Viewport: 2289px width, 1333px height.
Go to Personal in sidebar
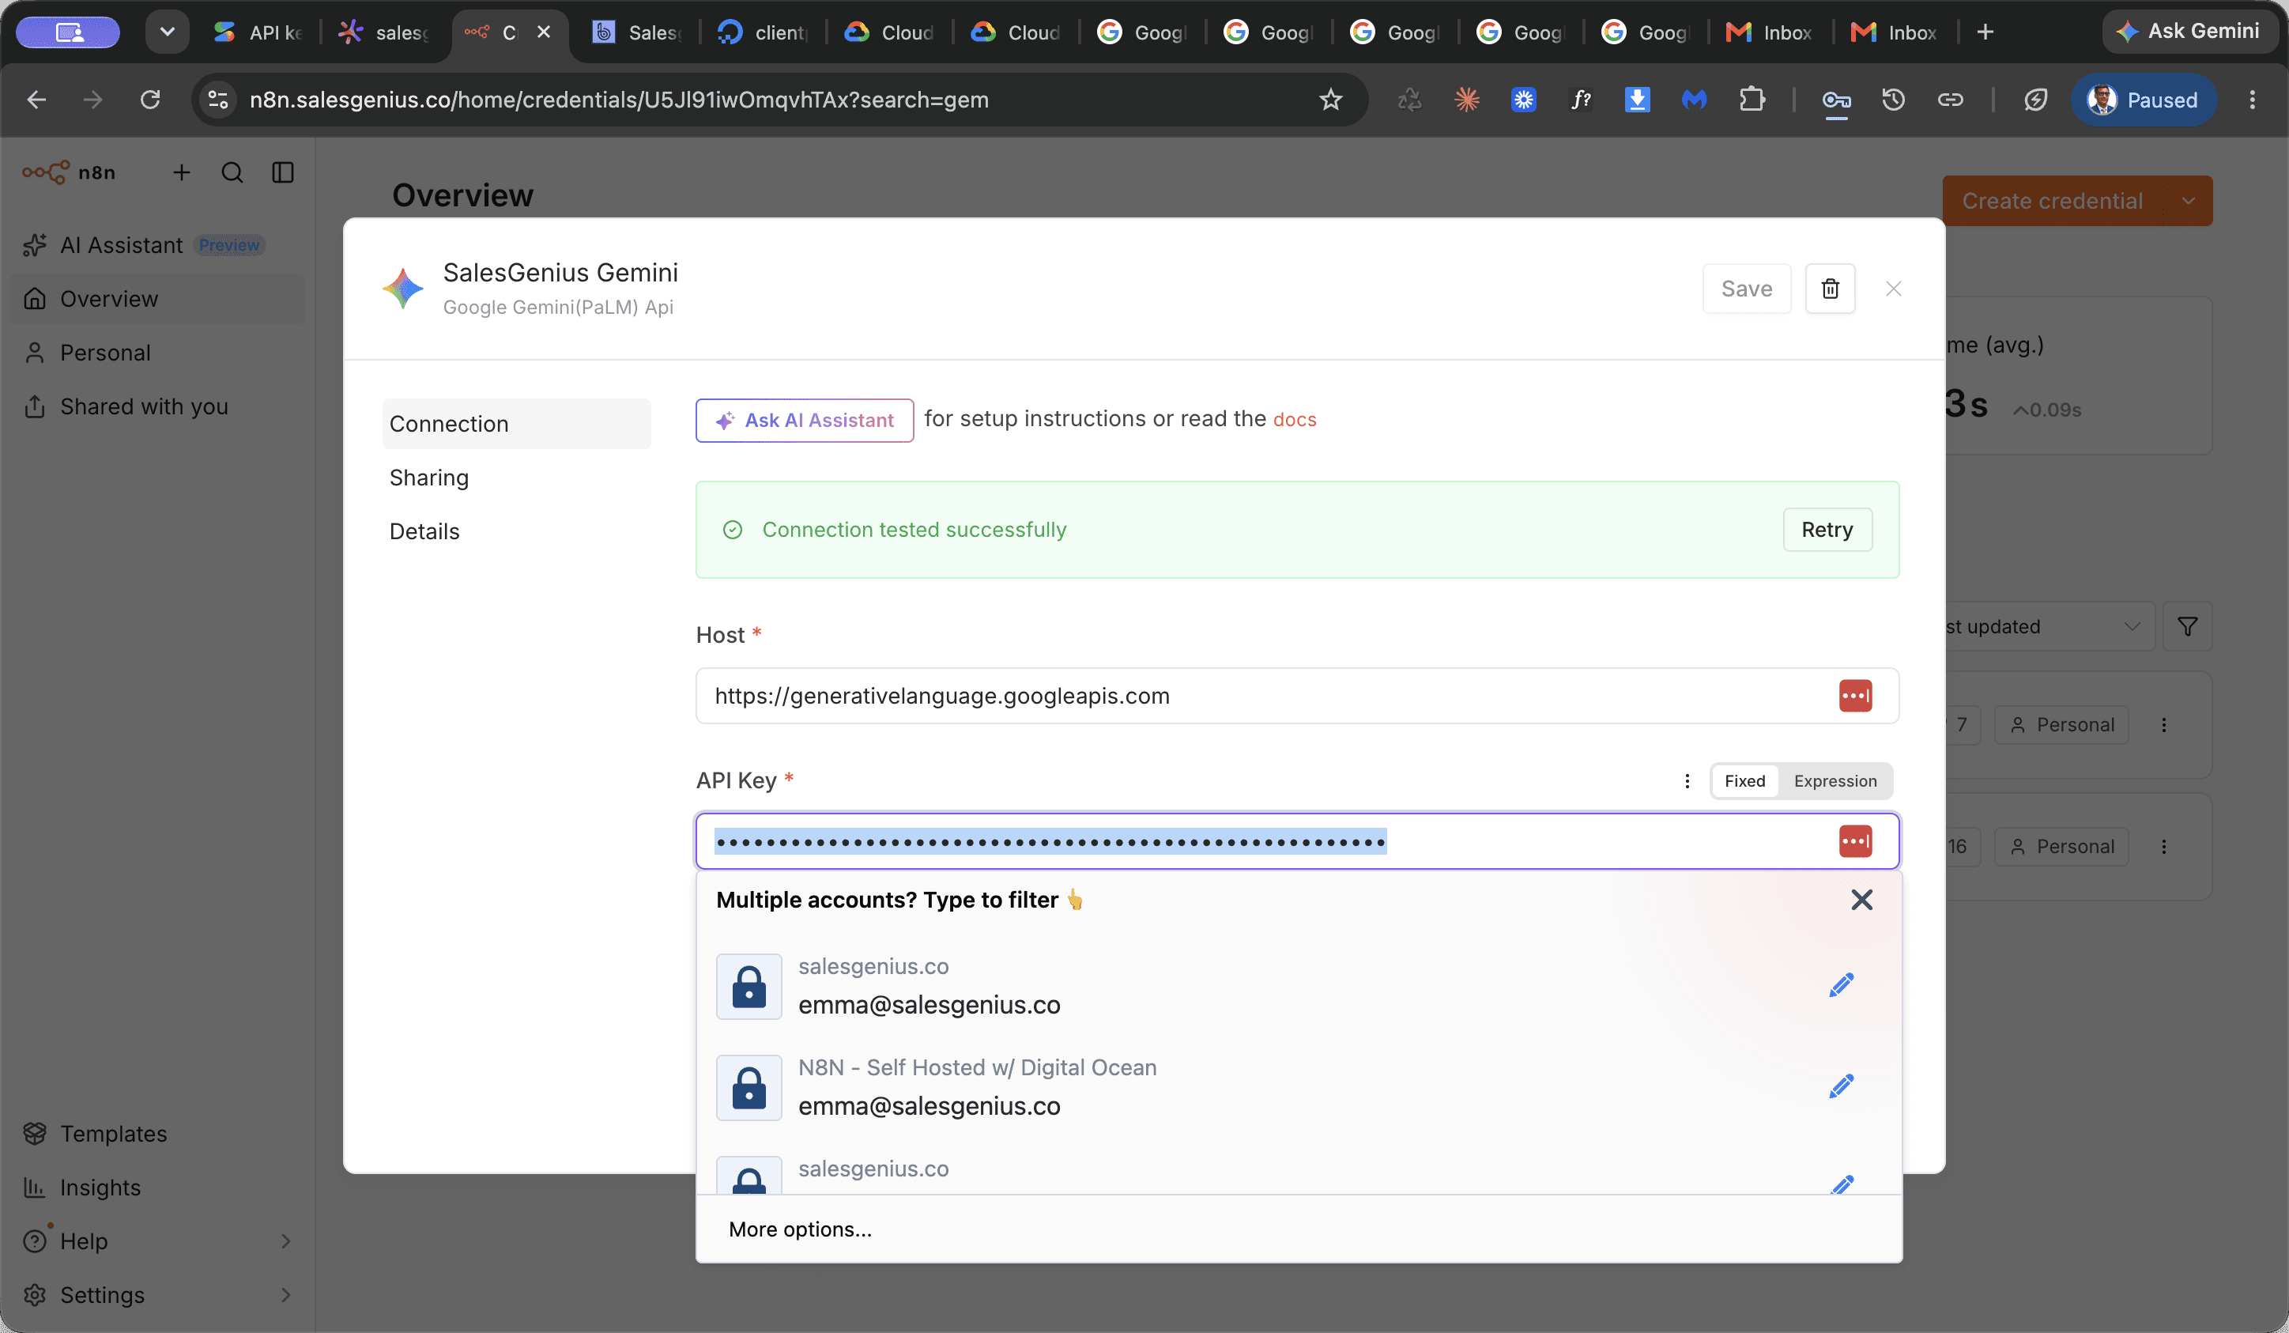click(x=159, y=353)
